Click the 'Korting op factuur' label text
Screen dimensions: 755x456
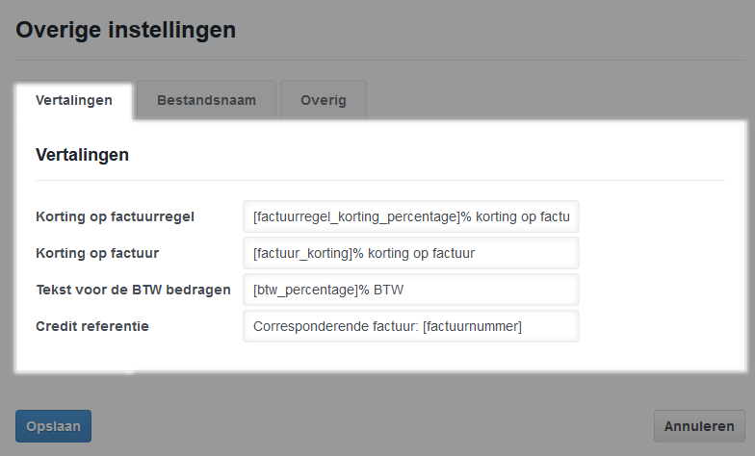click(97, 253)
